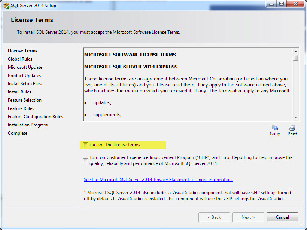The width and height of the screenshot is (307, 230).
Task: Select the Microsoft Update step
Action: 25,67
